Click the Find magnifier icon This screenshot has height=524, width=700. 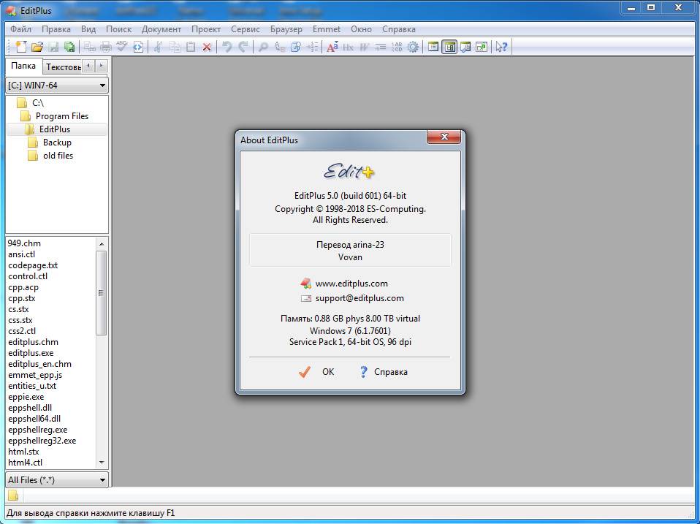263,47
